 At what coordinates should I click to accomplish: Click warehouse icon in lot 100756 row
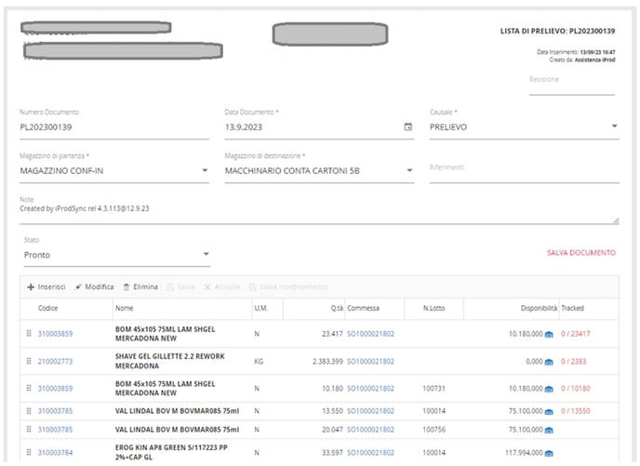[549, 430]
